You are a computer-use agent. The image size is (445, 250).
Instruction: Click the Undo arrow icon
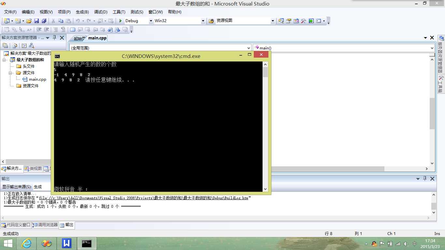tap(78, 21)
